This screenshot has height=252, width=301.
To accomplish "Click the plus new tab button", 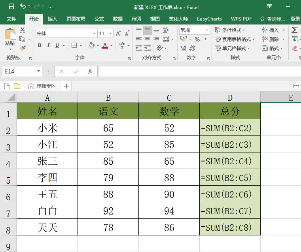I will 66,86.
